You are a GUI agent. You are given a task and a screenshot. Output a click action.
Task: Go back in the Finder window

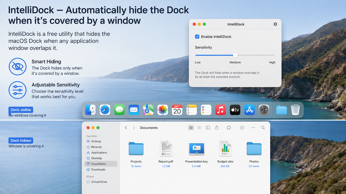click(126, 127)
